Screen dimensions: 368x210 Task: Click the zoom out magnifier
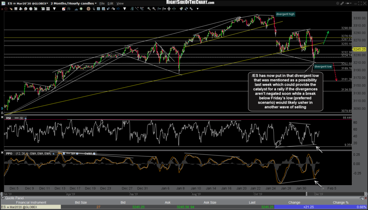tap(154, 9)
